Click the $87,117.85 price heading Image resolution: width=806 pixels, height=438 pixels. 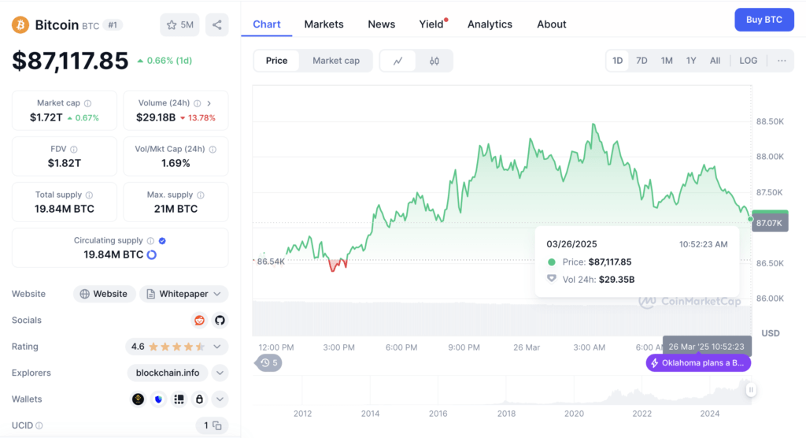[70, 61]
